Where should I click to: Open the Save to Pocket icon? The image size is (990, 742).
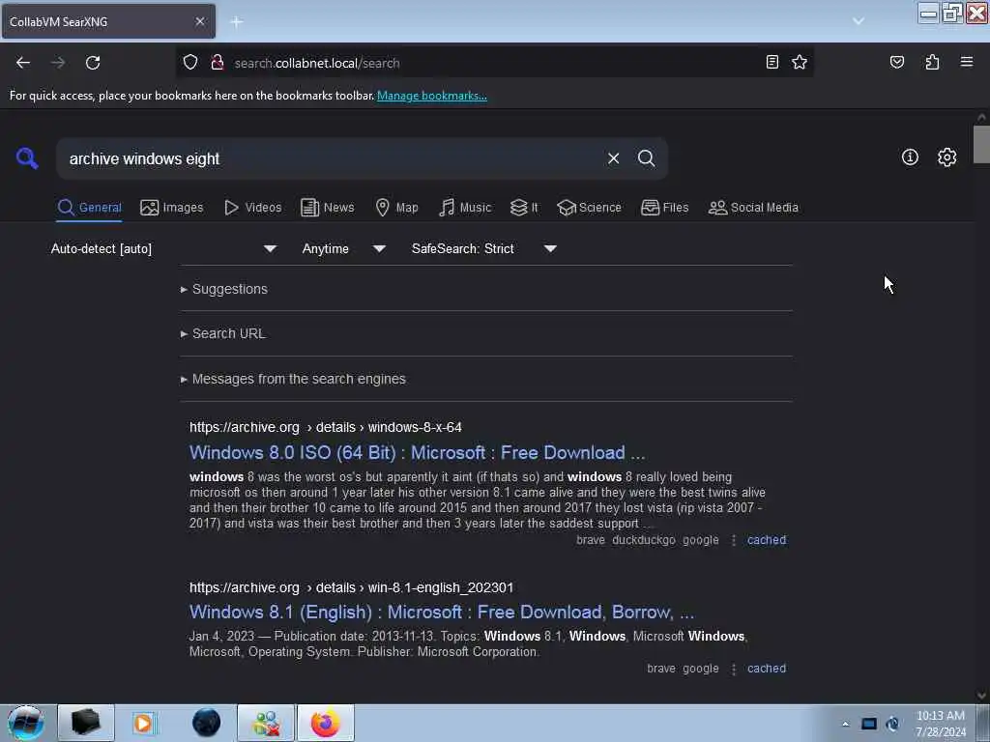(896, 62)
